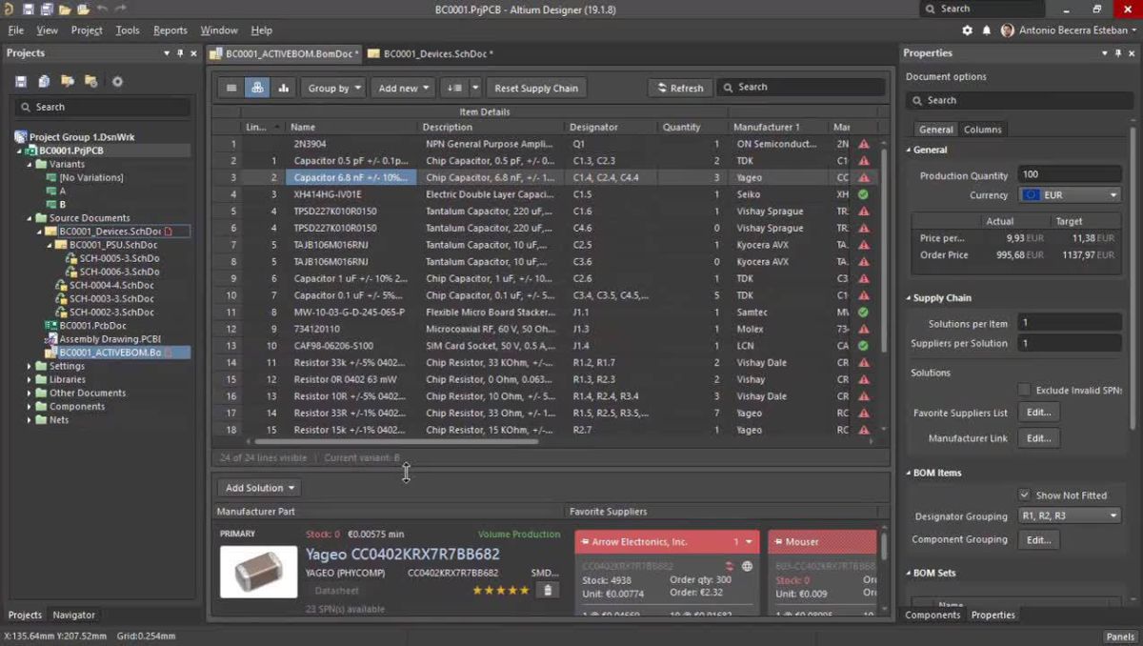Open the chart view icon in BOM toolbar
Viewport: 1143px width, 646px height.
tap(283, 88)
